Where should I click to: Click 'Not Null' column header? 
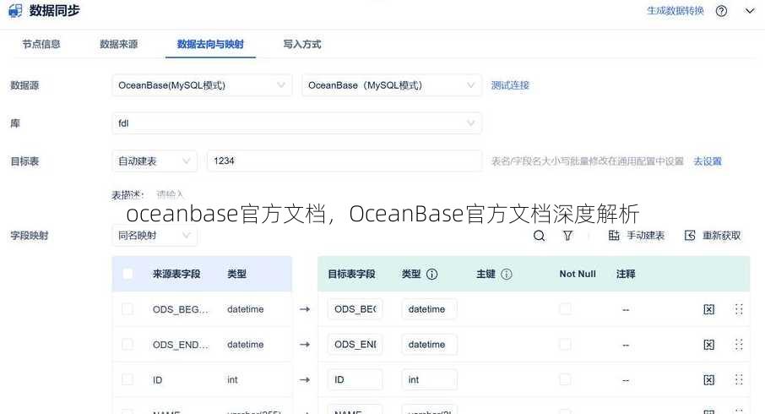[x=578, y=274]
